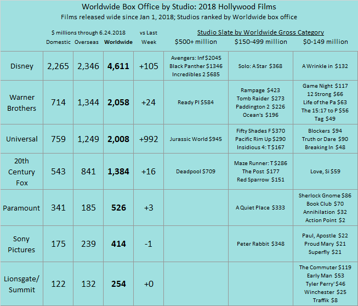Select A Wrinkle in $132 entry
358x306 pixels.
[325, 66]
